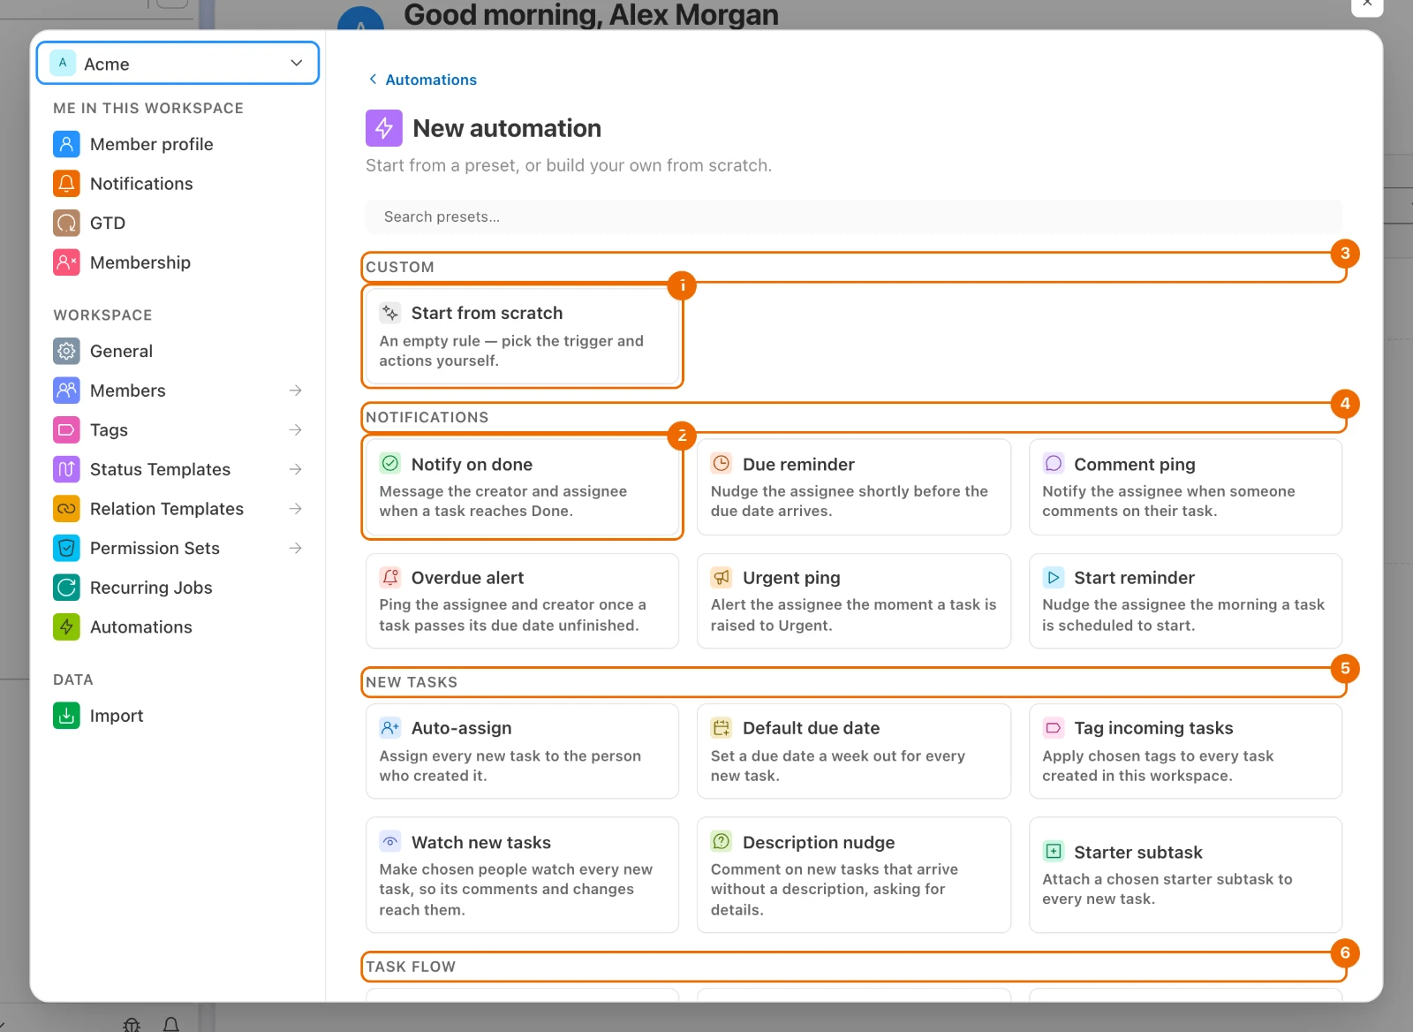Image resolution: width=1413 pixels, height=1032 pixels.
Task: Open the Acme workspace dropdown
Action: [178, 64]
